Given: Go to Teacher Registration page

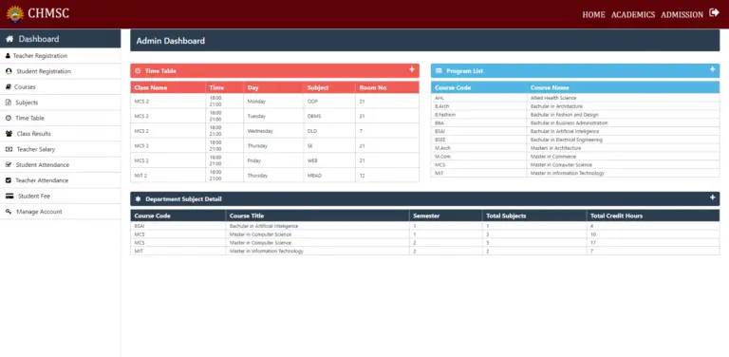Looking at the screenshot, I should [x=61, y=56].
